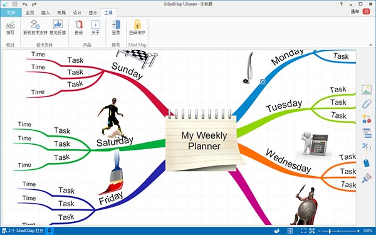This screenshot has height=235, width=376.
Task: Click the fit to screen bracket icon
Action: point(303,231)
